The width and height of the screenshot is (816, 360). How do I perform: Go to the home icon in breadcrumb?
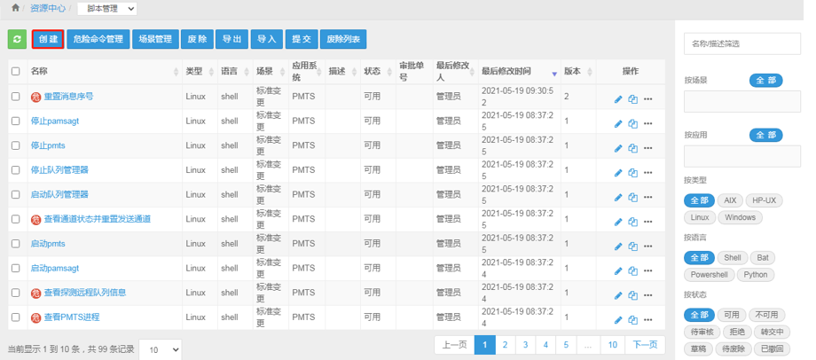coord(15,8)
